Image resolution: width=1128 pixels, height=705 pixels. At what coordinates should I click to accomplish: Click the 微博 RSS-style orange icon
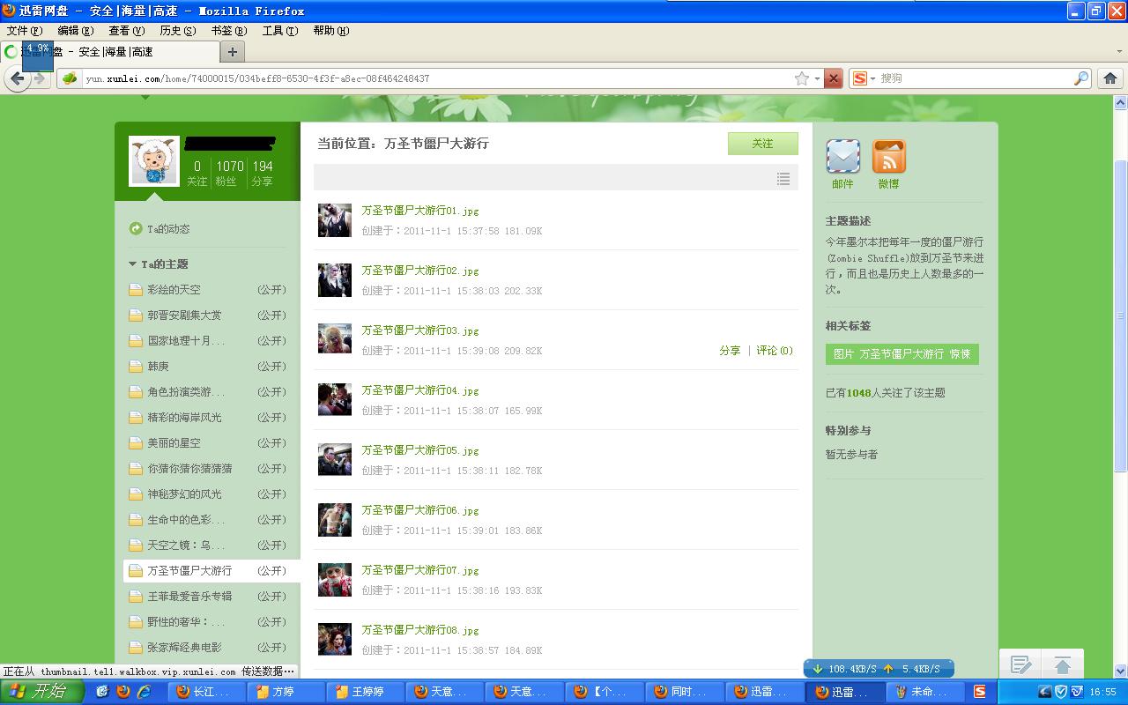[889, 157]
